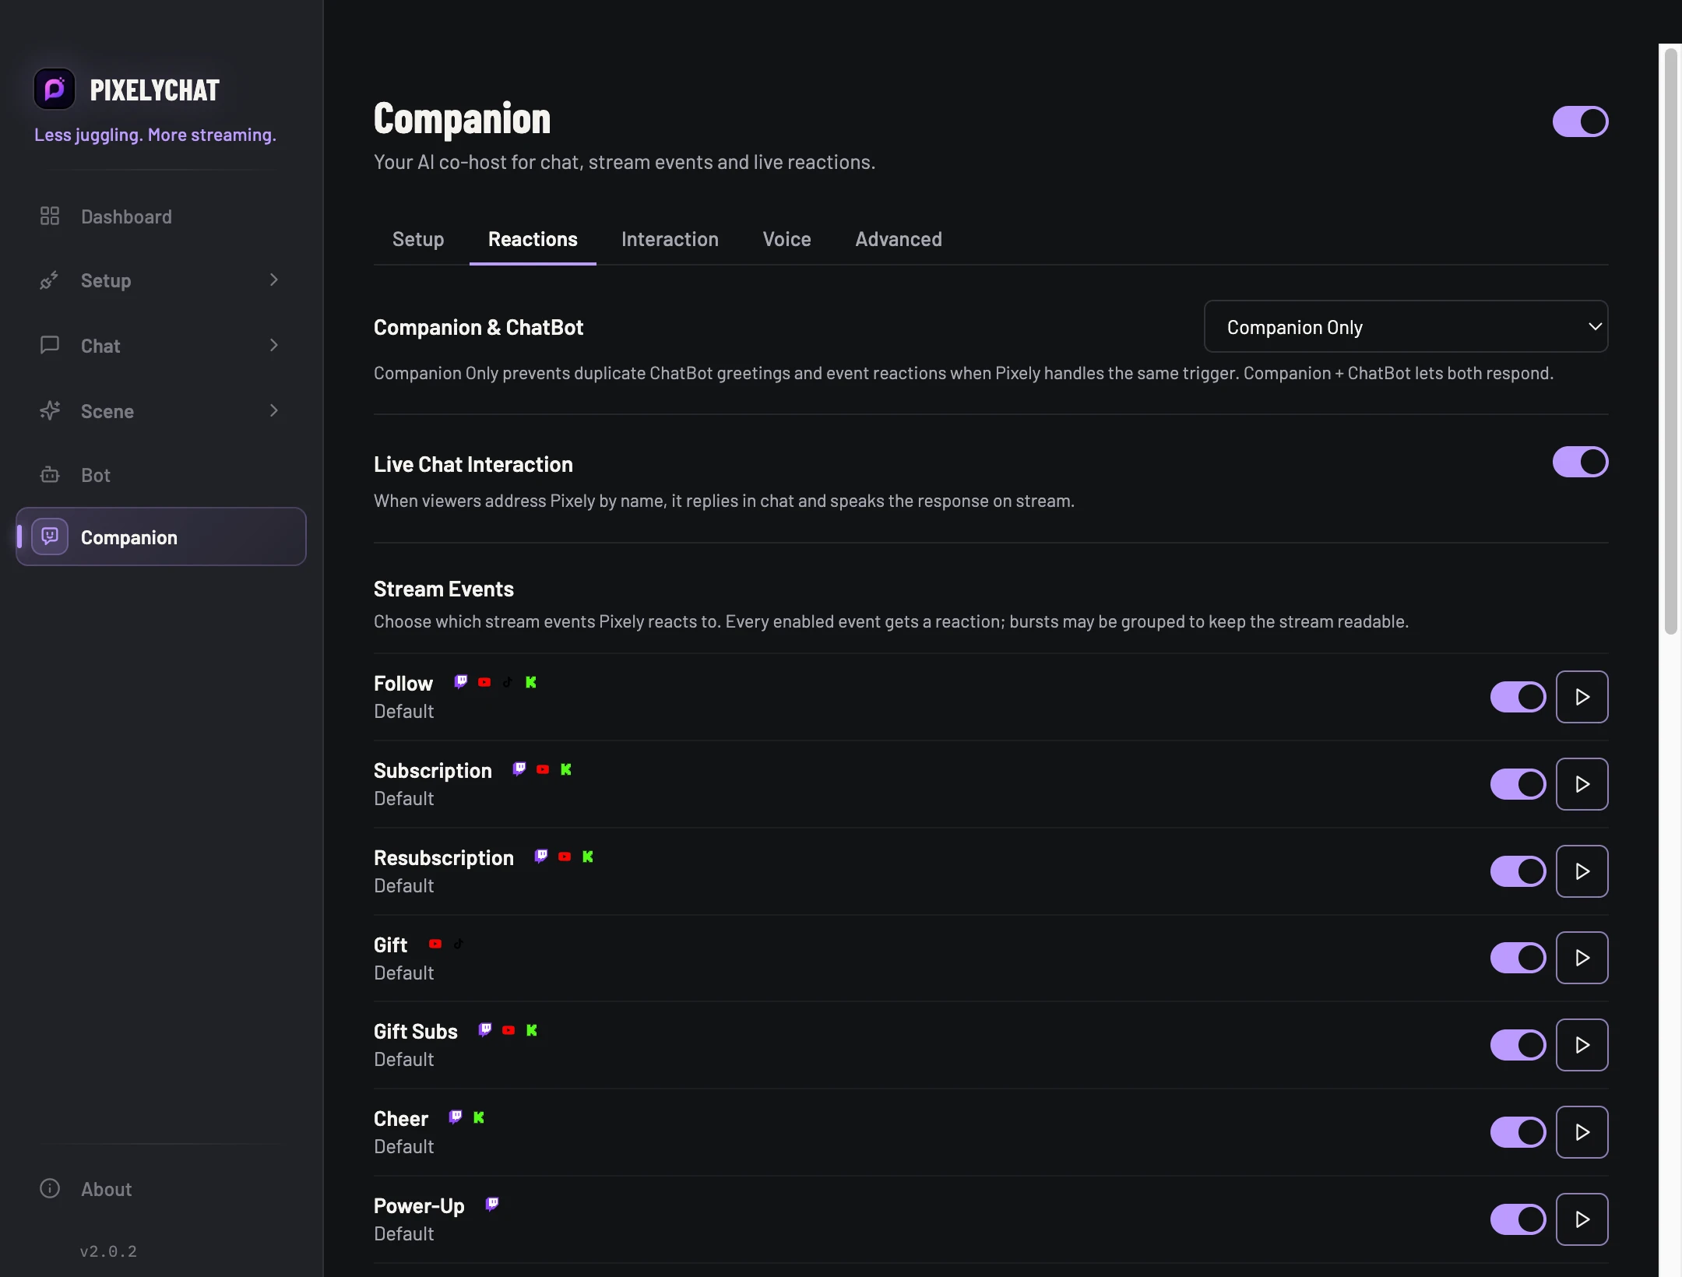Image resolution: width=1682 pixels, height=1277 pixels.
Task: Click the Twitch icon beside Gift Subs
Action: pos(485,1030)
